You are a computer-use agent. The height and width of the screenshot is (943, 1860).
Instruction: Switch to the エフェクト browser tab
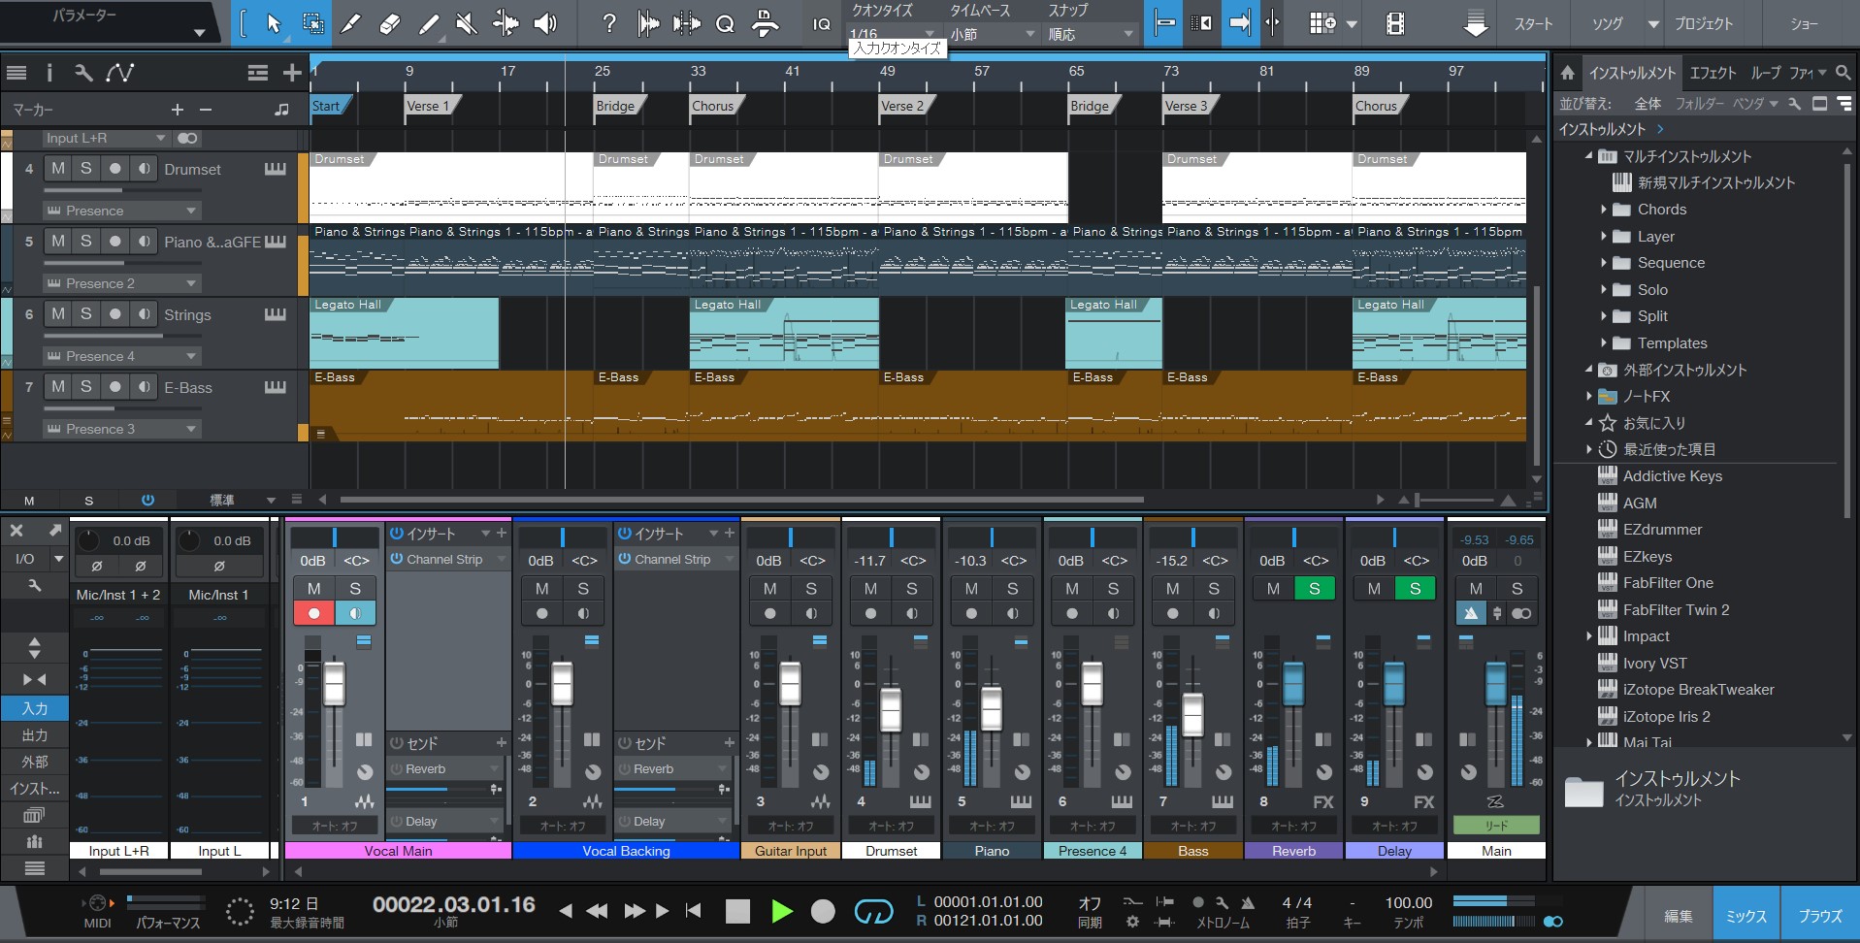(1713, 73)
